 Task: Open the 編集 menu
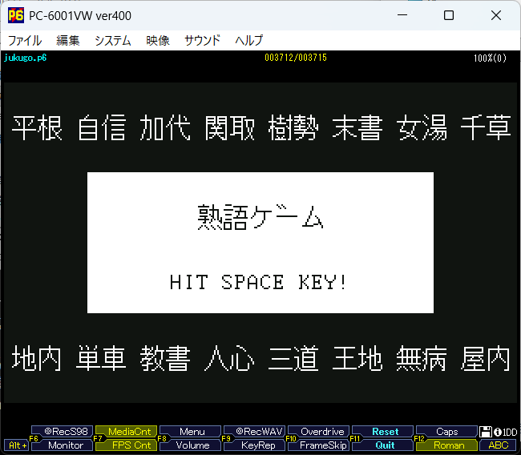[68, 40]
